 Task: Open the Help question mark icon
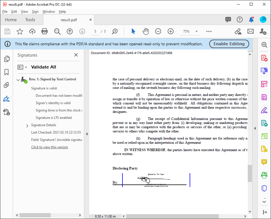(x=240, y=20)
